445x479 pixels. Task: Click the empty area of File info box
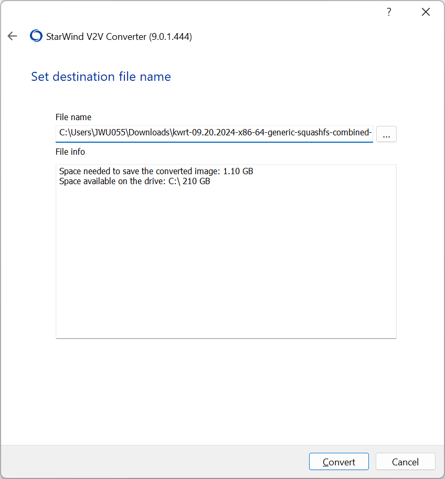coord(226,262)
